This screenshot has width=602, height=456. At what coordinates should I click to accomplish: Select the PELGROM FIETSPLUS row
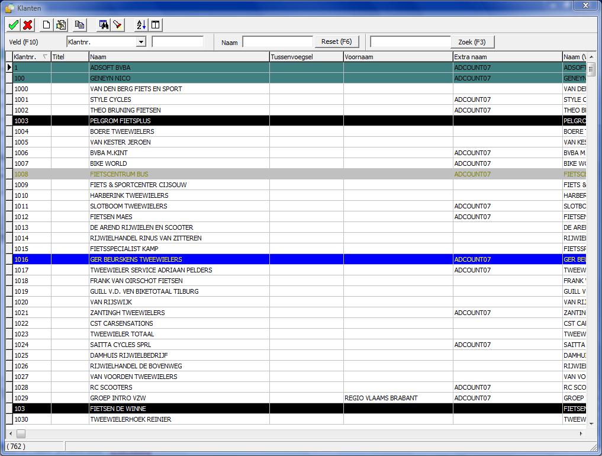pyautogui.click(x=300, y=121)
